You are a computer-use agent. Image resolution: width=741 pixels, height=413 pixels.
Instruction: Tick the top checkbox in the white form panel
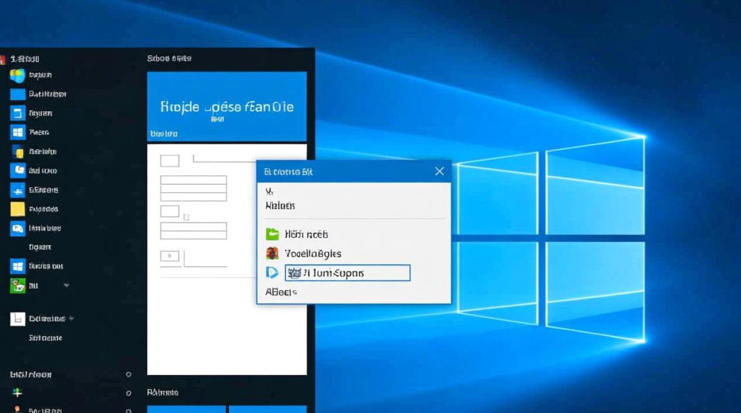pos(169,161)
